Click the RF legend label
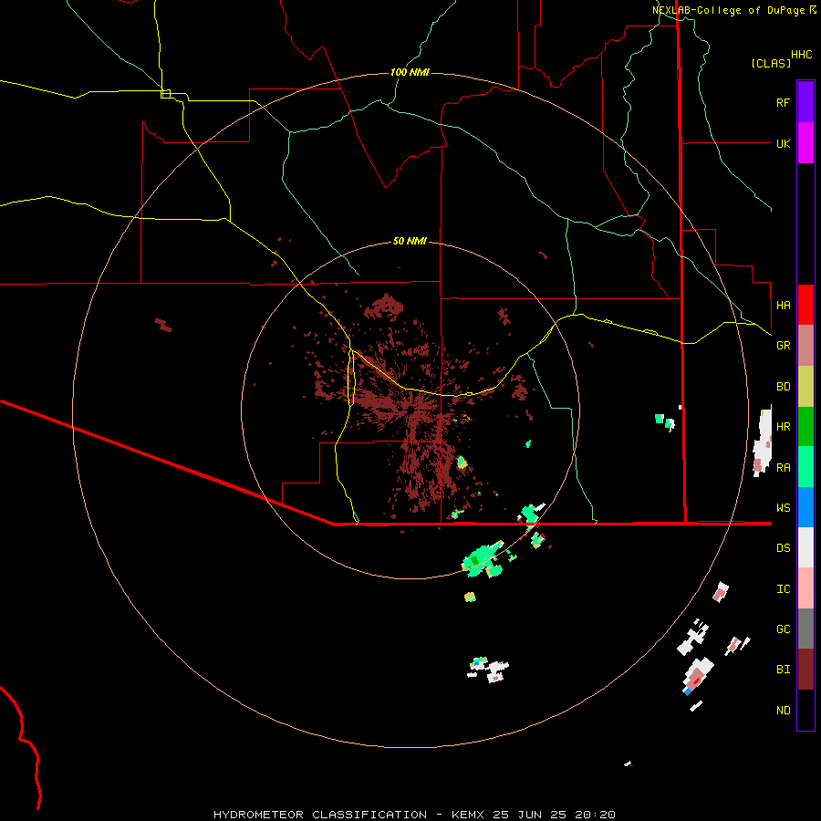Screen dimensions: 821x821 (x=783, y=102)
